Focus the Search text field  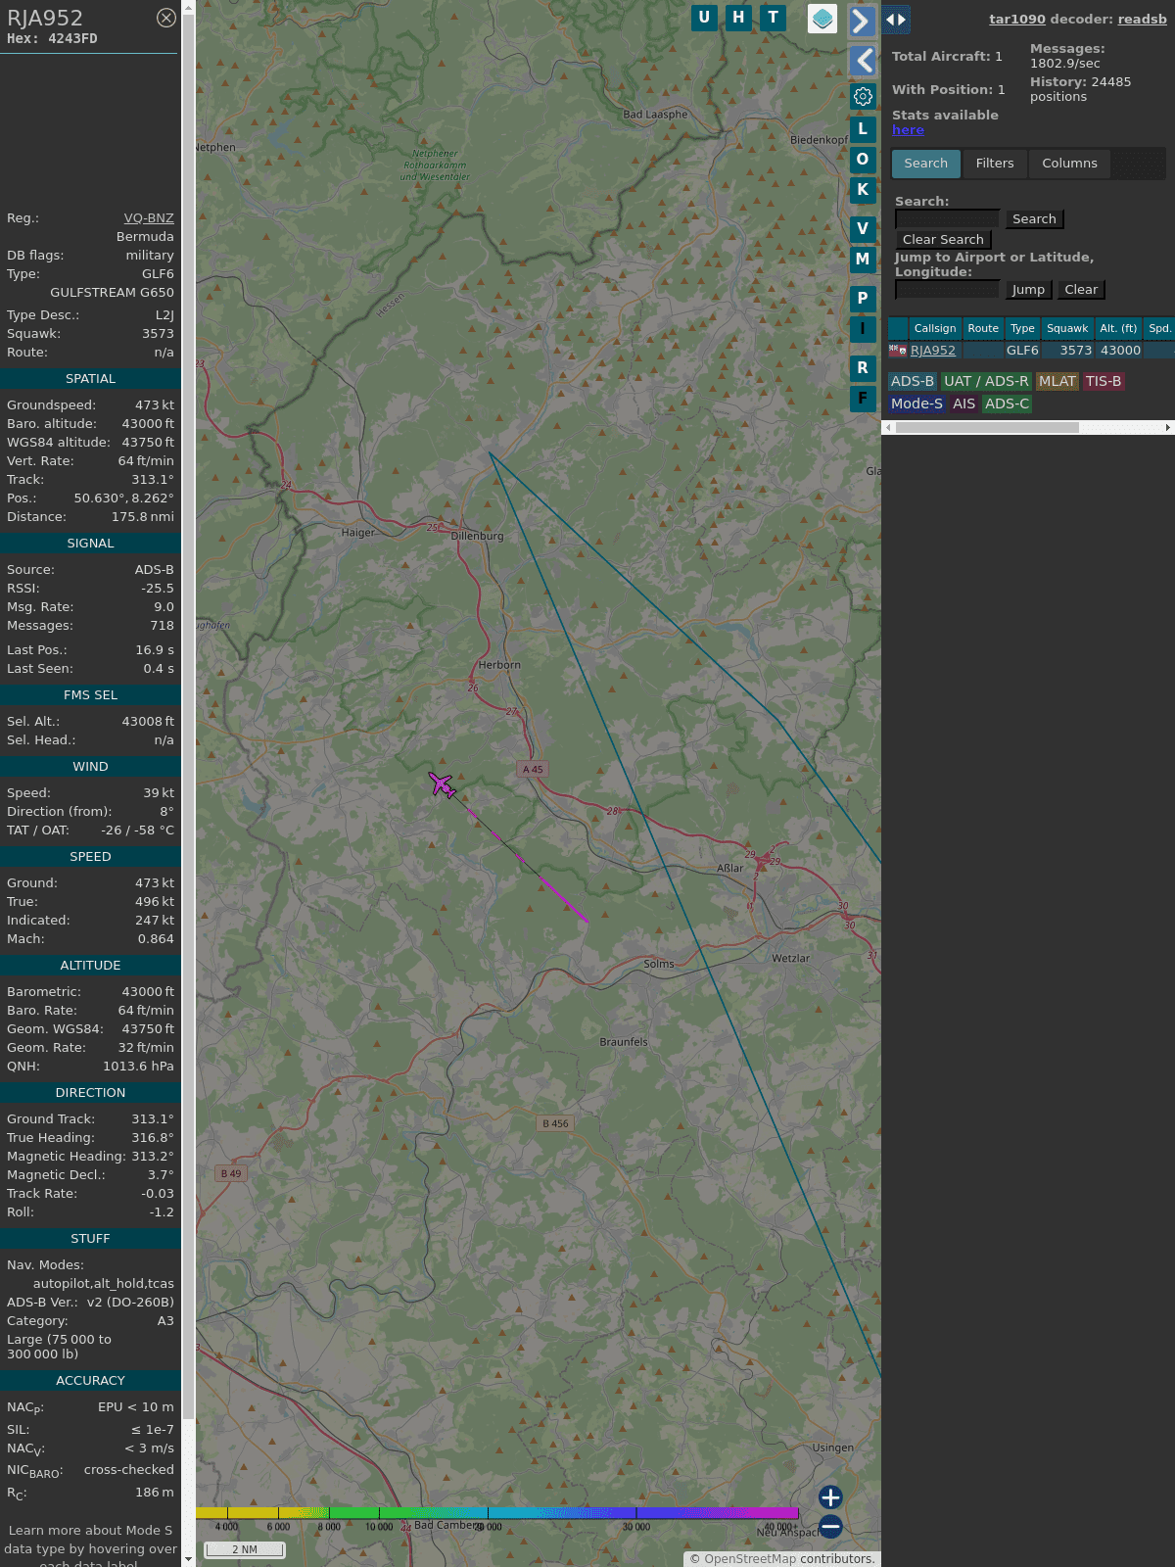pos(947,219)
